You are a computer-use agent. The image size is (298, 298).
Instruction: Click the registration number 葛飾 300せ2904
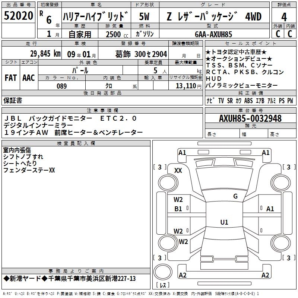[x=141, y=54]
